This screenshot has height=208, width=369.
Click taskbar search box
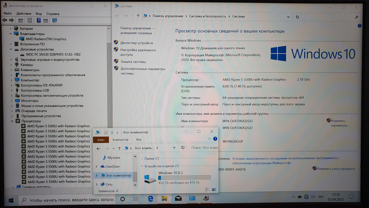pyautogui.click(x=66, y=200)
